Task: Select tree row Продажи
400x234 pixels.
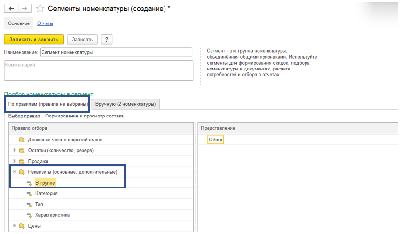Action: pos(101,161)
